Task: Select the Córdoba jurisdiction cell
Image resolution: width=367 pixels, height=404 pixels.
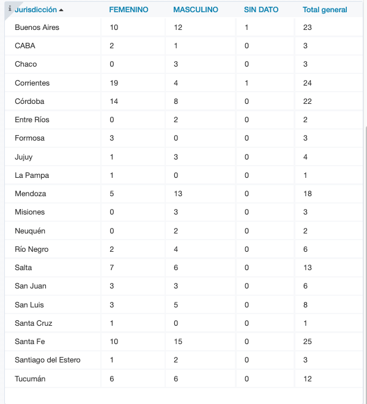Action: coord(29,101)
